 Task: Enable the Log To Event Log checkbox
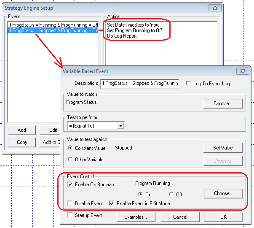pos(188,84)
